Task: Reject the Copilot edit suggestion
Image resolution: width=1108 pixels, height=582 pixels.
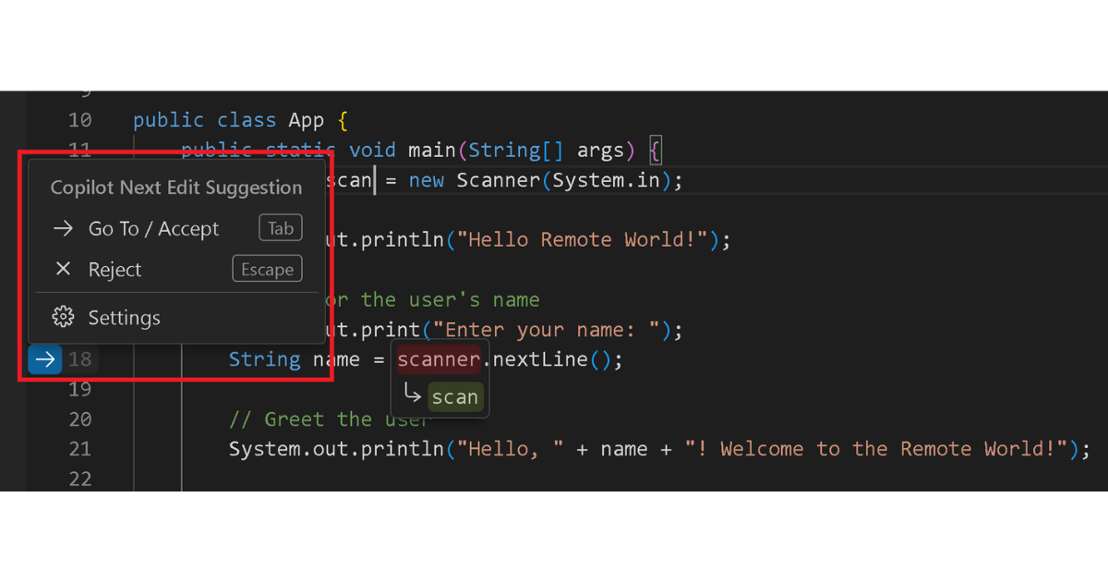Action: pyautogui.click(x=114, y=269)
